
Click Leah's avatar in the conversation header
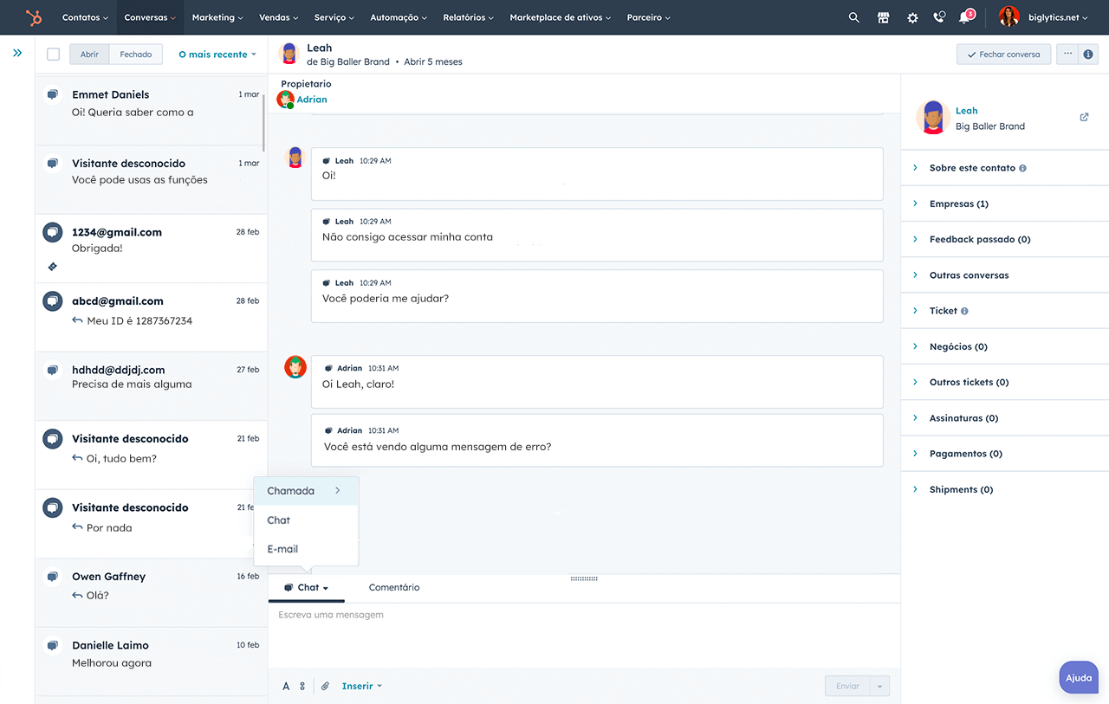(289, 54)
